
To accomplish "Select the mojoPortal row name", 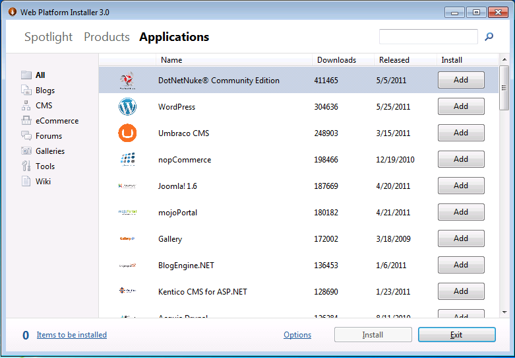I will pos(177,213).
